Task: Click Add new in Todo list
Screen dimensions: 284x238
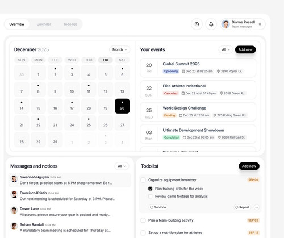Action: point(249,166)
